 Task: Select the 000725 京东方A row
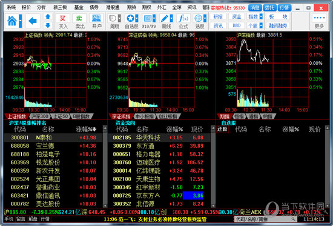[159, 196]
